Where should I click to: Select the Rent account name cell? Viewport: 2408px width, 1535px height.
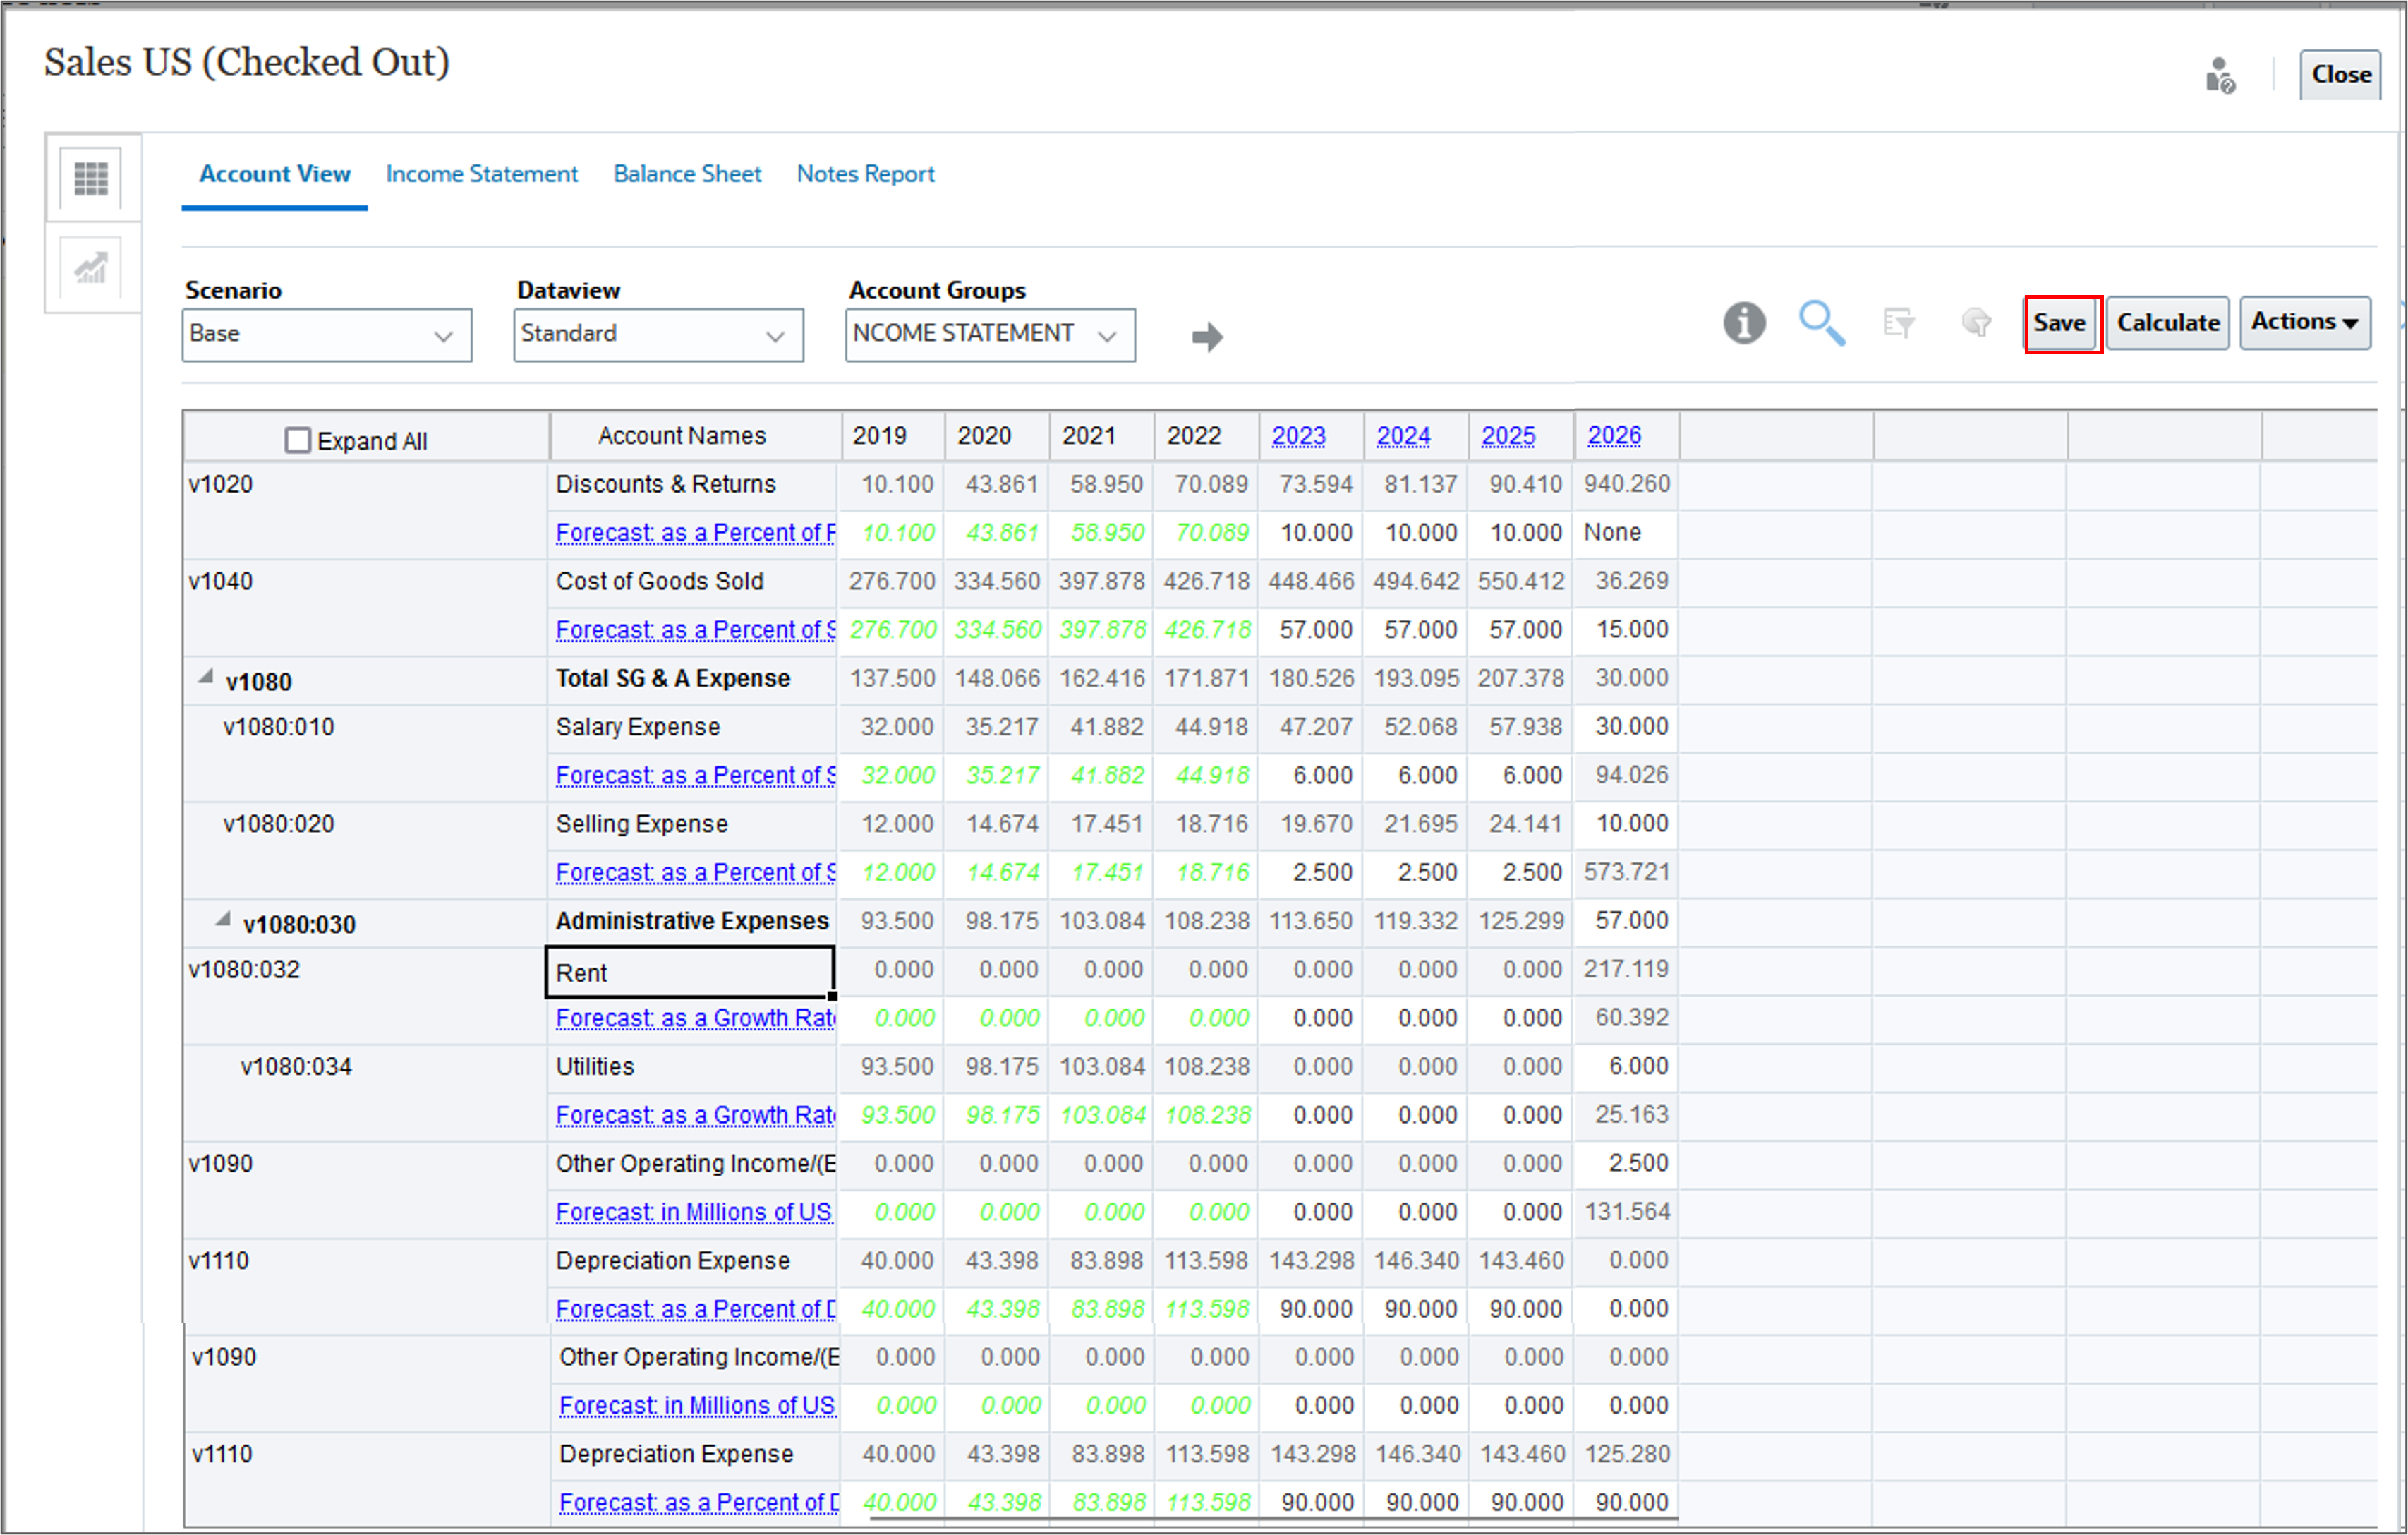click(x=690, y=972)
